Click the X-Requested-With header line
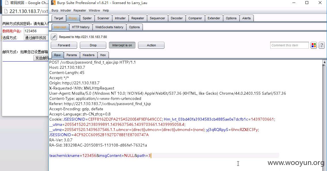The height and width of the screenshot is (171, 327). 82,88
